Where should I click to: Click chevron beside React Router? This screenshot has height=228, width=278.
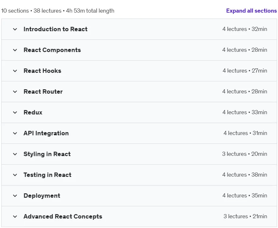[x=15, y=92]
